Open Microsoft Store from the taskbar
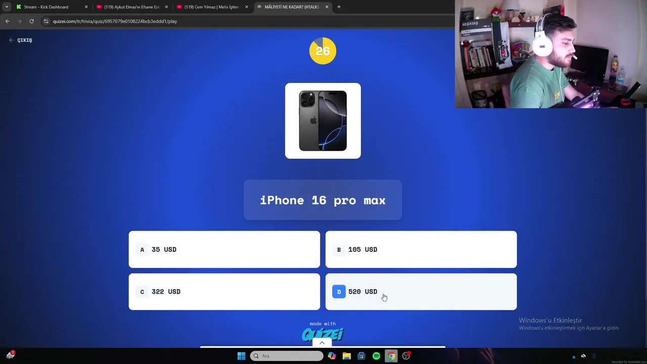 tap(361, 356)
